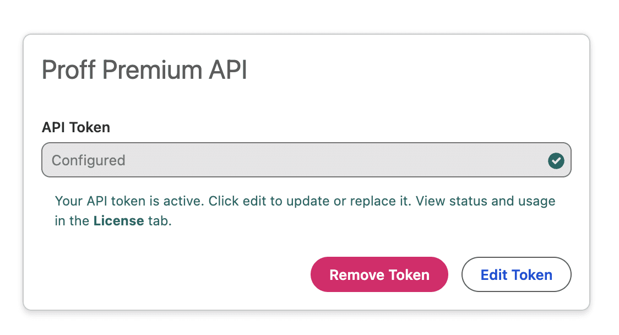Open the token editor via Edit Token
The image size is (619, 335).
point(516,274)
